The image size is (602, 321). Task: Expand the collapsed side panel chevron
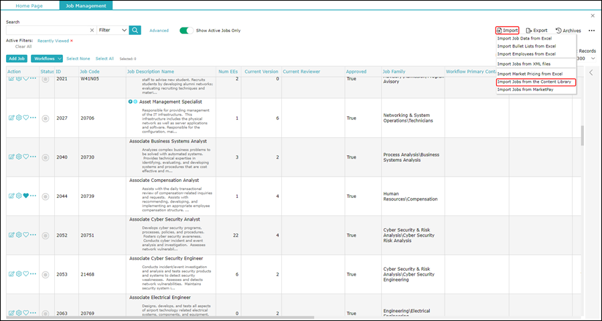(591, 72)
